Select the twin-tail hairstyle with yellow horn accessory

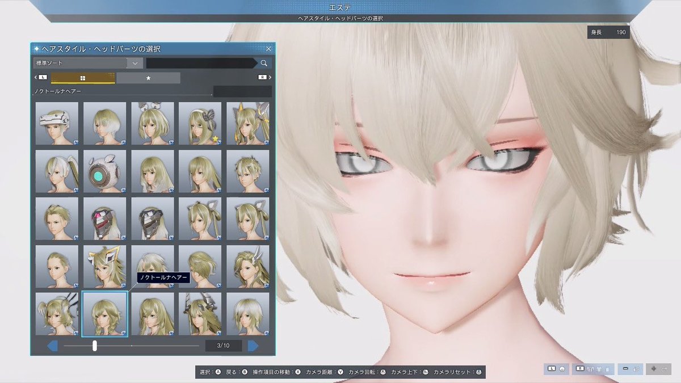248,123
